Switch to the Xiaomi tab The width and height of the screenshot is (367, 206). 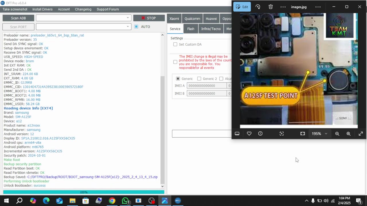(x=174, y=19)
